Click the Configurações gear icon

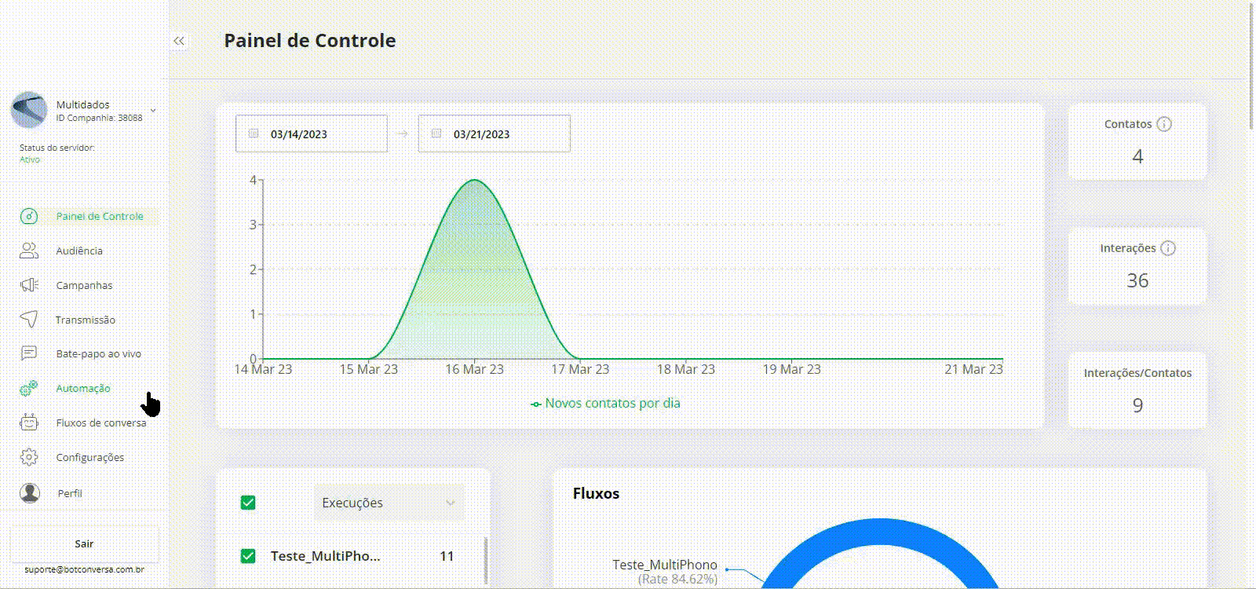coord(29,457)
